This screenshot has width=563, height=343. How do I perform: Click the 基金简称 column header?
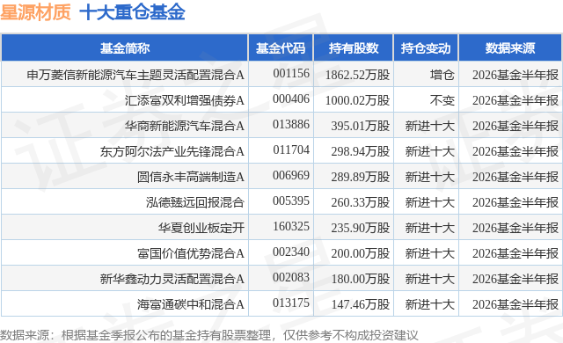pyautogui.click(x=125, y=48)
